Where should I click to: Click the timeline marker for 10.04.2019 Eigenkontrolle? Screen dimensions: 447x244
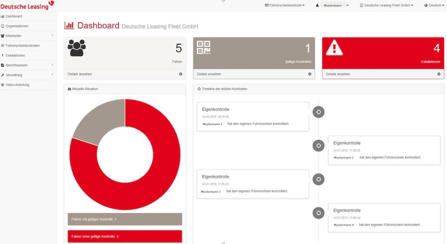(x=318, y=112)
